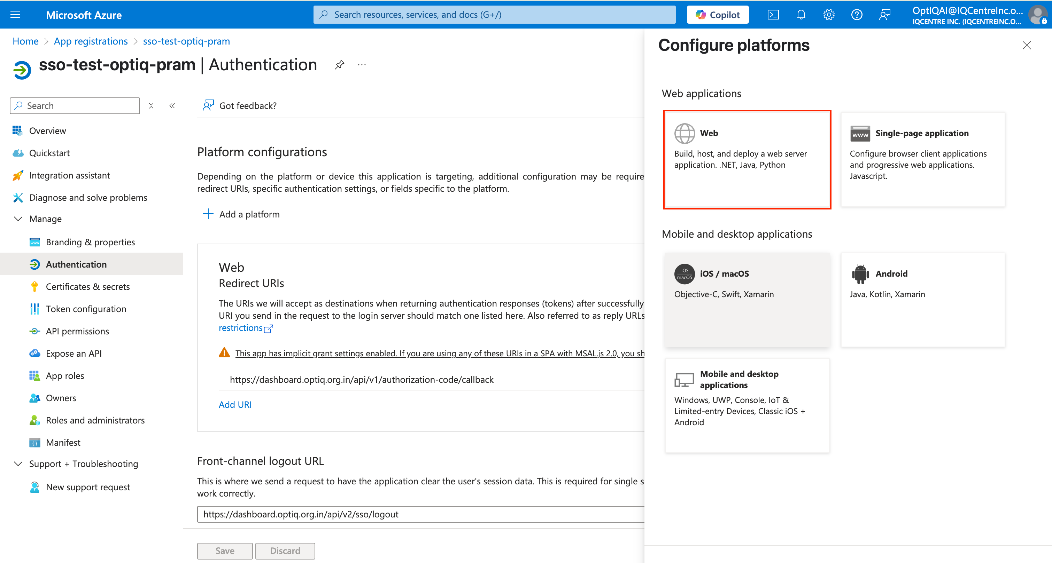
Task: Click the Add URI link
Action: (x=235, y=404)
